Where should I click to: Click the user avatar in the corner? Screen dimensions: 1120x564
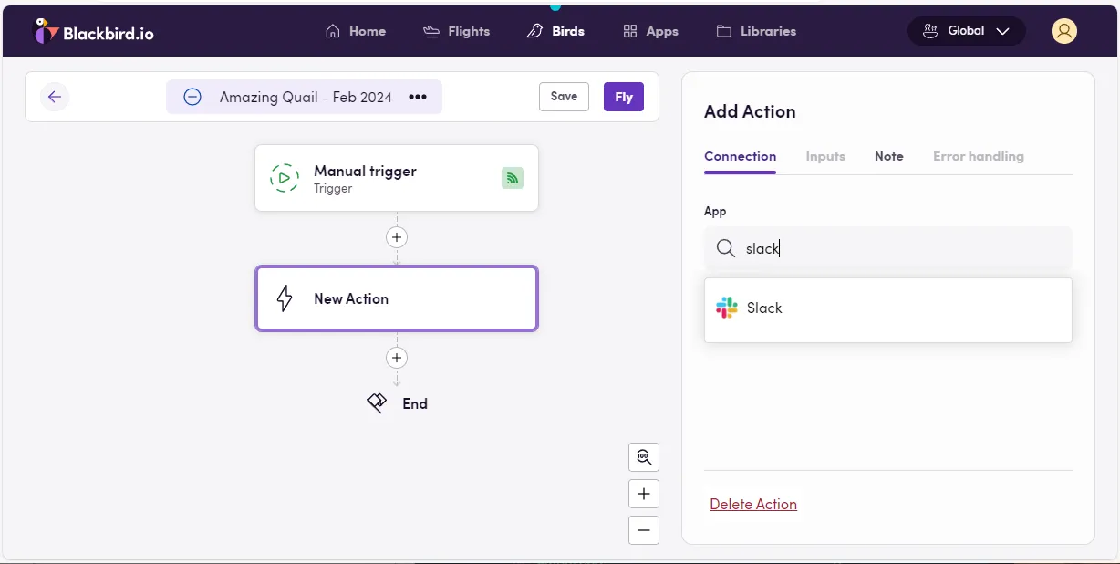1063,30
